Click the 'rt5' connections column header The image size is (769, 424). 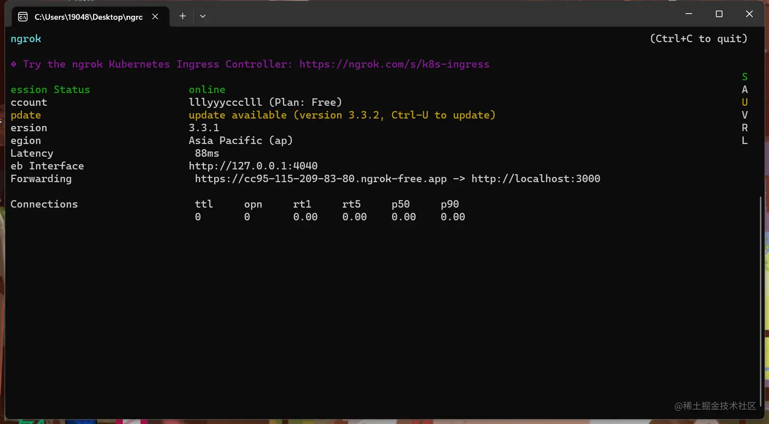point(351,204)
